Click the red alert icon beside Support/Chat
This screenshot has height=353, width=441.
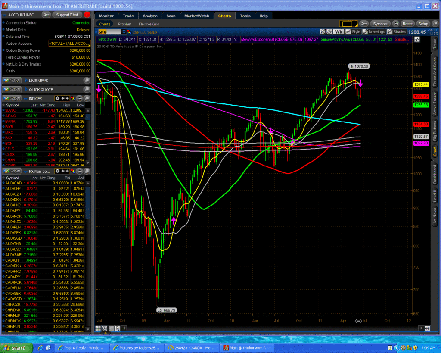[87, 15]
